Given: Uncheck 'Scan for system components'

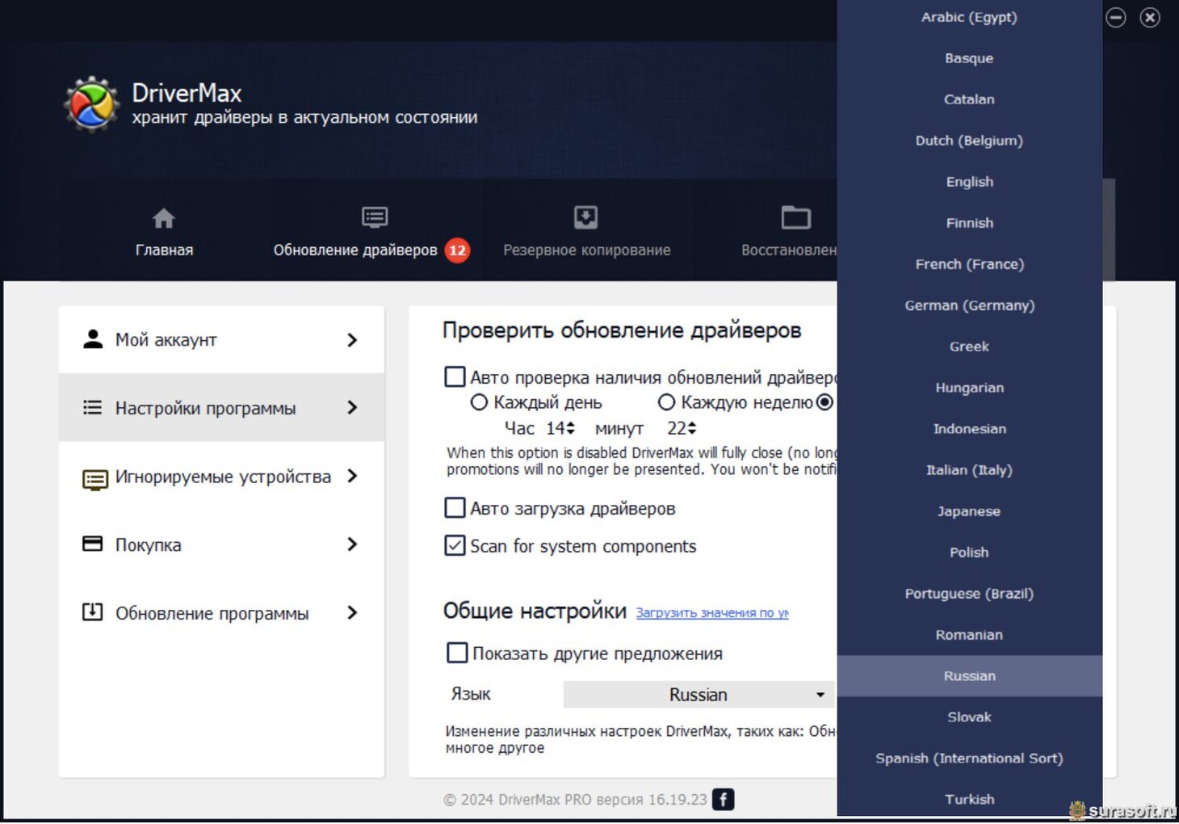Looking at the screenshot, I should (x=455, y=545).
